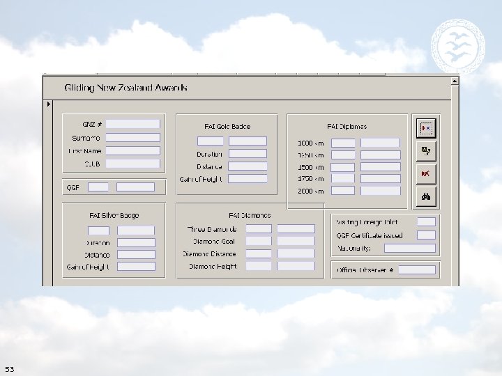Click the First Name field
The width and height of the screenshot is (502, 376).
click(x=133, y=151)
